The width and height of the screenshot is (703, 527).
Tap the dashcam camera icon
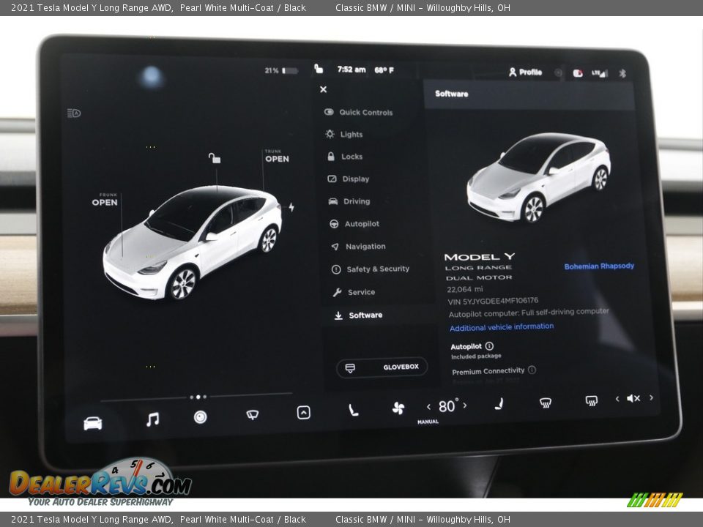tap(201, 417)
